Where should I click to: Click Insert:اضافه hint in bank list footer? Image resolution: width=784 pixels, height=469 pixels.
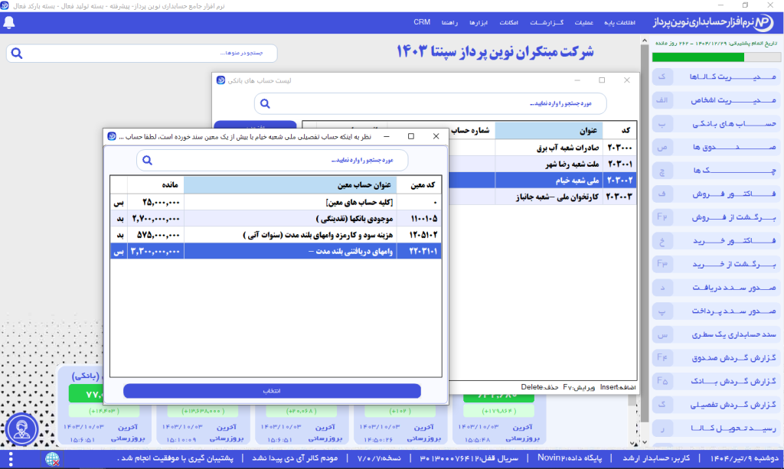coord(618,387)
